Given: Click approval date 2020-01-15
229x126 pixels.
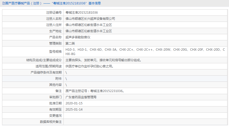Looking at the screenshot, I should click(x=74, y=103).
